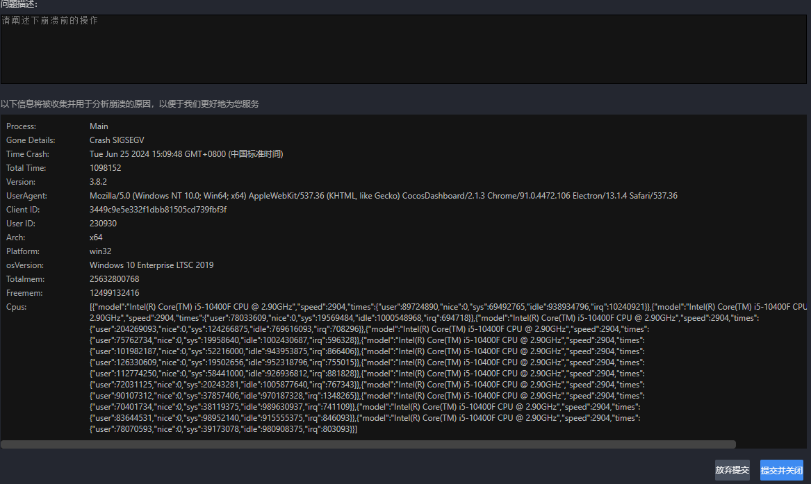This screenshot has height=484, width=811.
Task: Click 'Windows 10 Enterprise LTSC 2019' text
Action: [x=151, y=265]
